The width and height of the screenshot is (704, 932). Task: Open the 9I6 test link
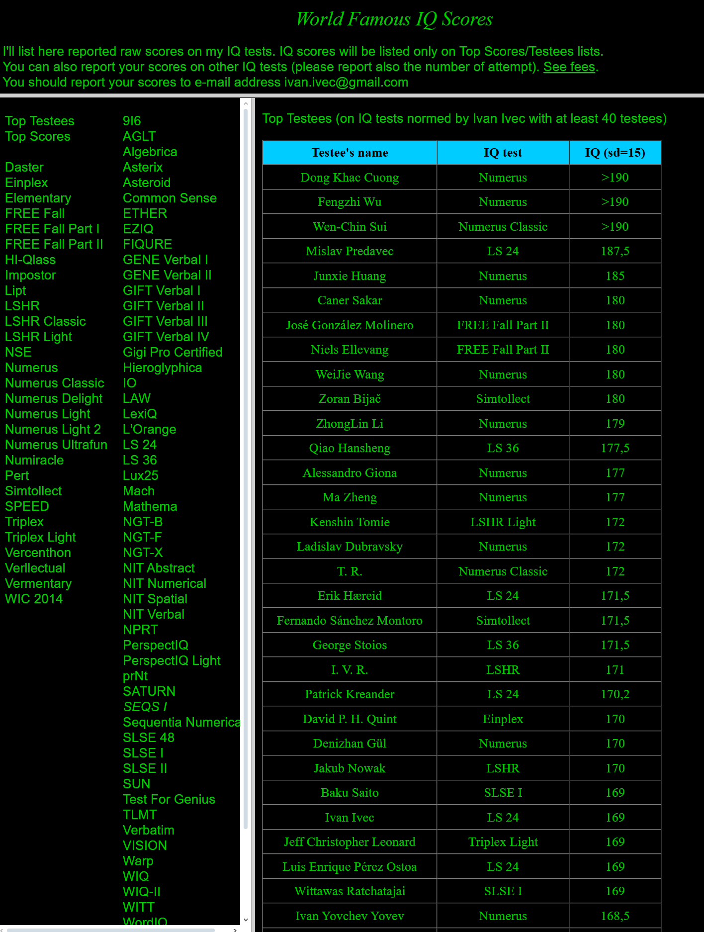point(132,121)
